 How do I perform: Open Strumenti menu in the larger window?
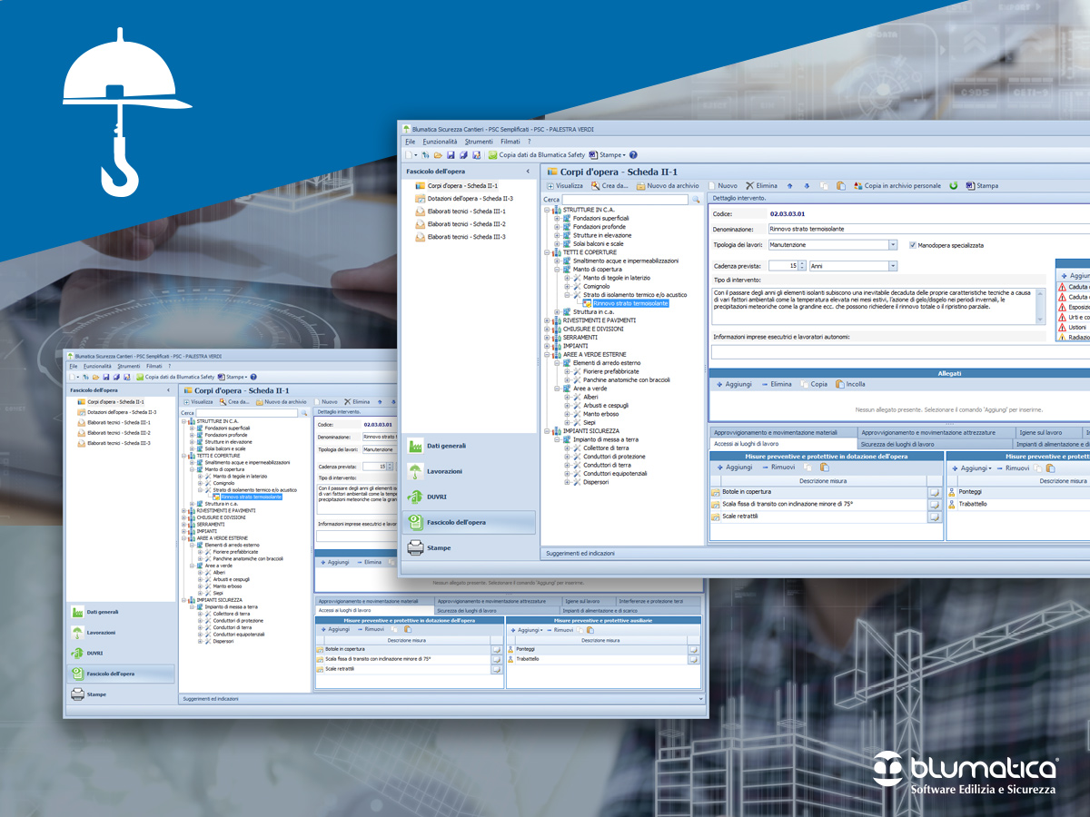(478, 142)
